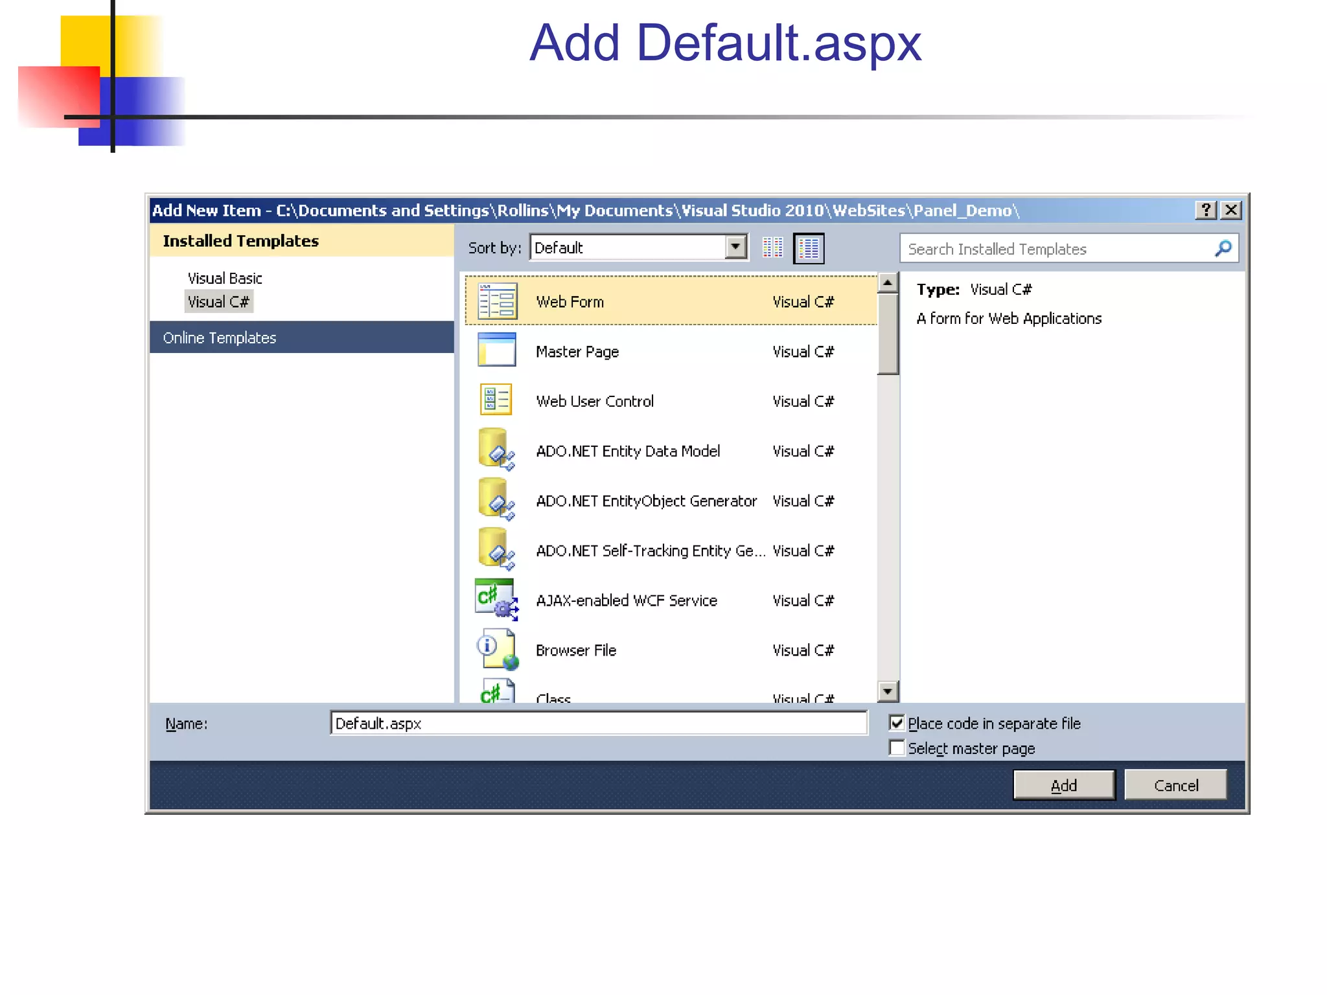
Task: Switch to medium icons list view
Action: [809, 248]
